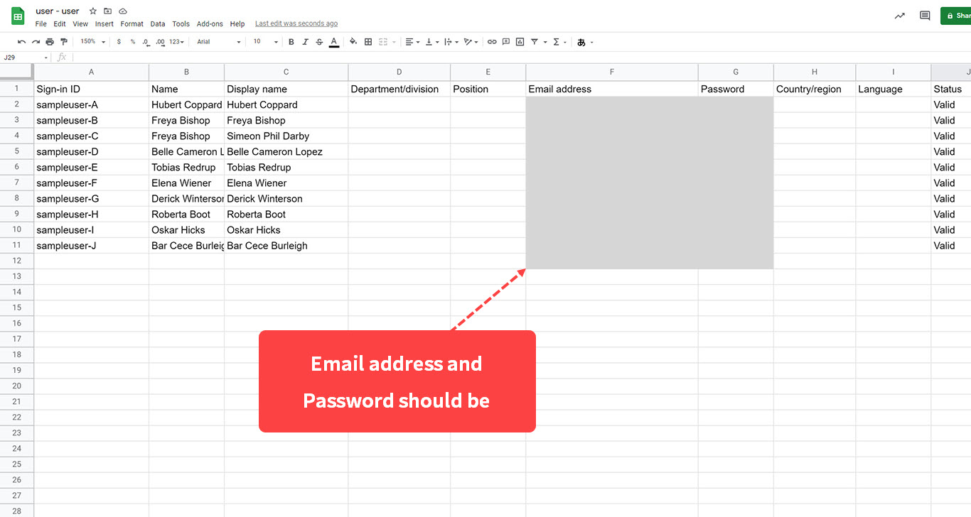This screenshot has height=517, width=971.
Task: Insert a link using the chain icon
Action: tap(492, 42)
